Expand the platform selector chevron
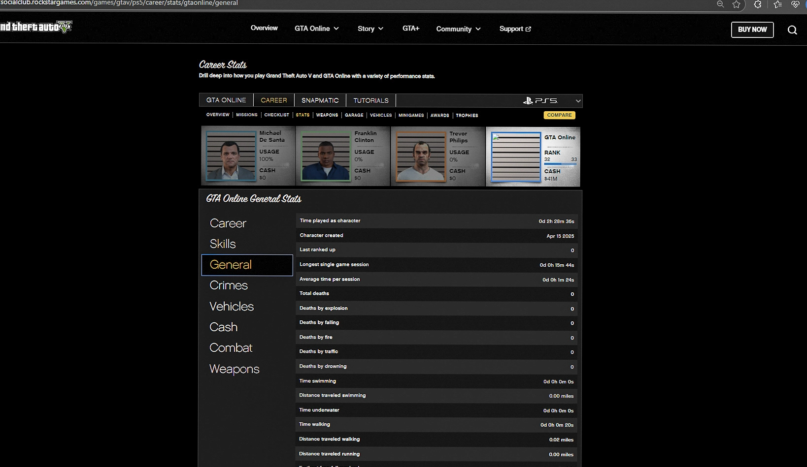 (578, 101)
